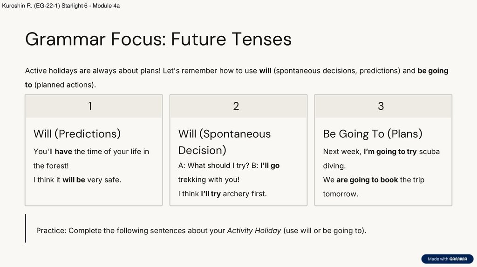
Task: Click the bold "are going to book" phrase
Action: point(367,180)
